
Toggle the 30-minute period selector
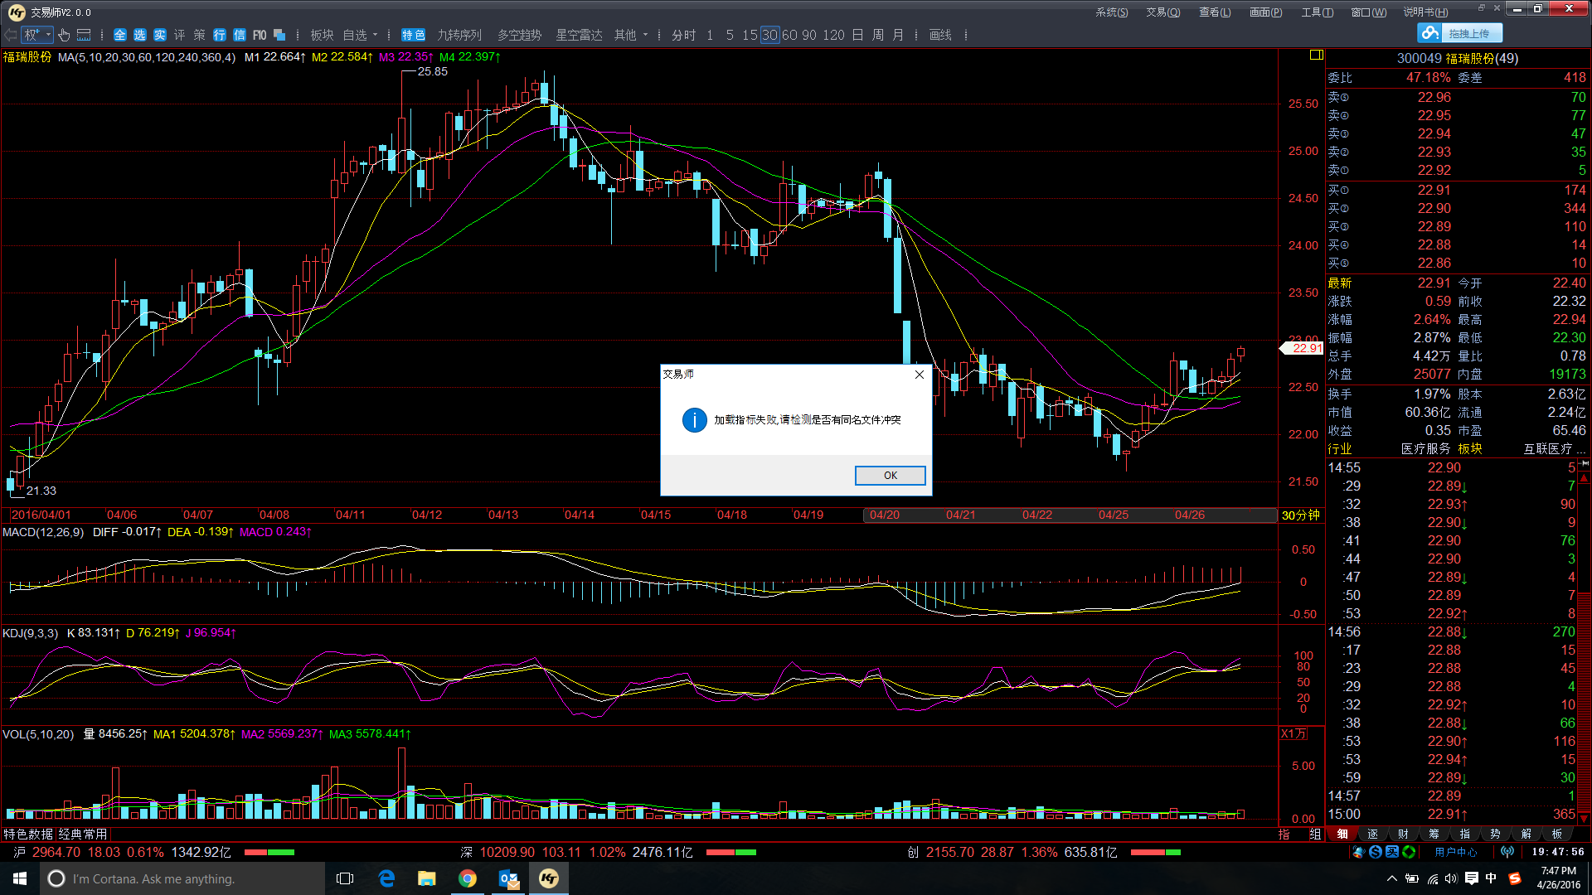pos(769,35)
